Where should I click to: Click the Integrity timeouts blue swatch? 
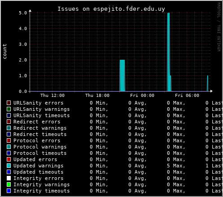point(9,191)
